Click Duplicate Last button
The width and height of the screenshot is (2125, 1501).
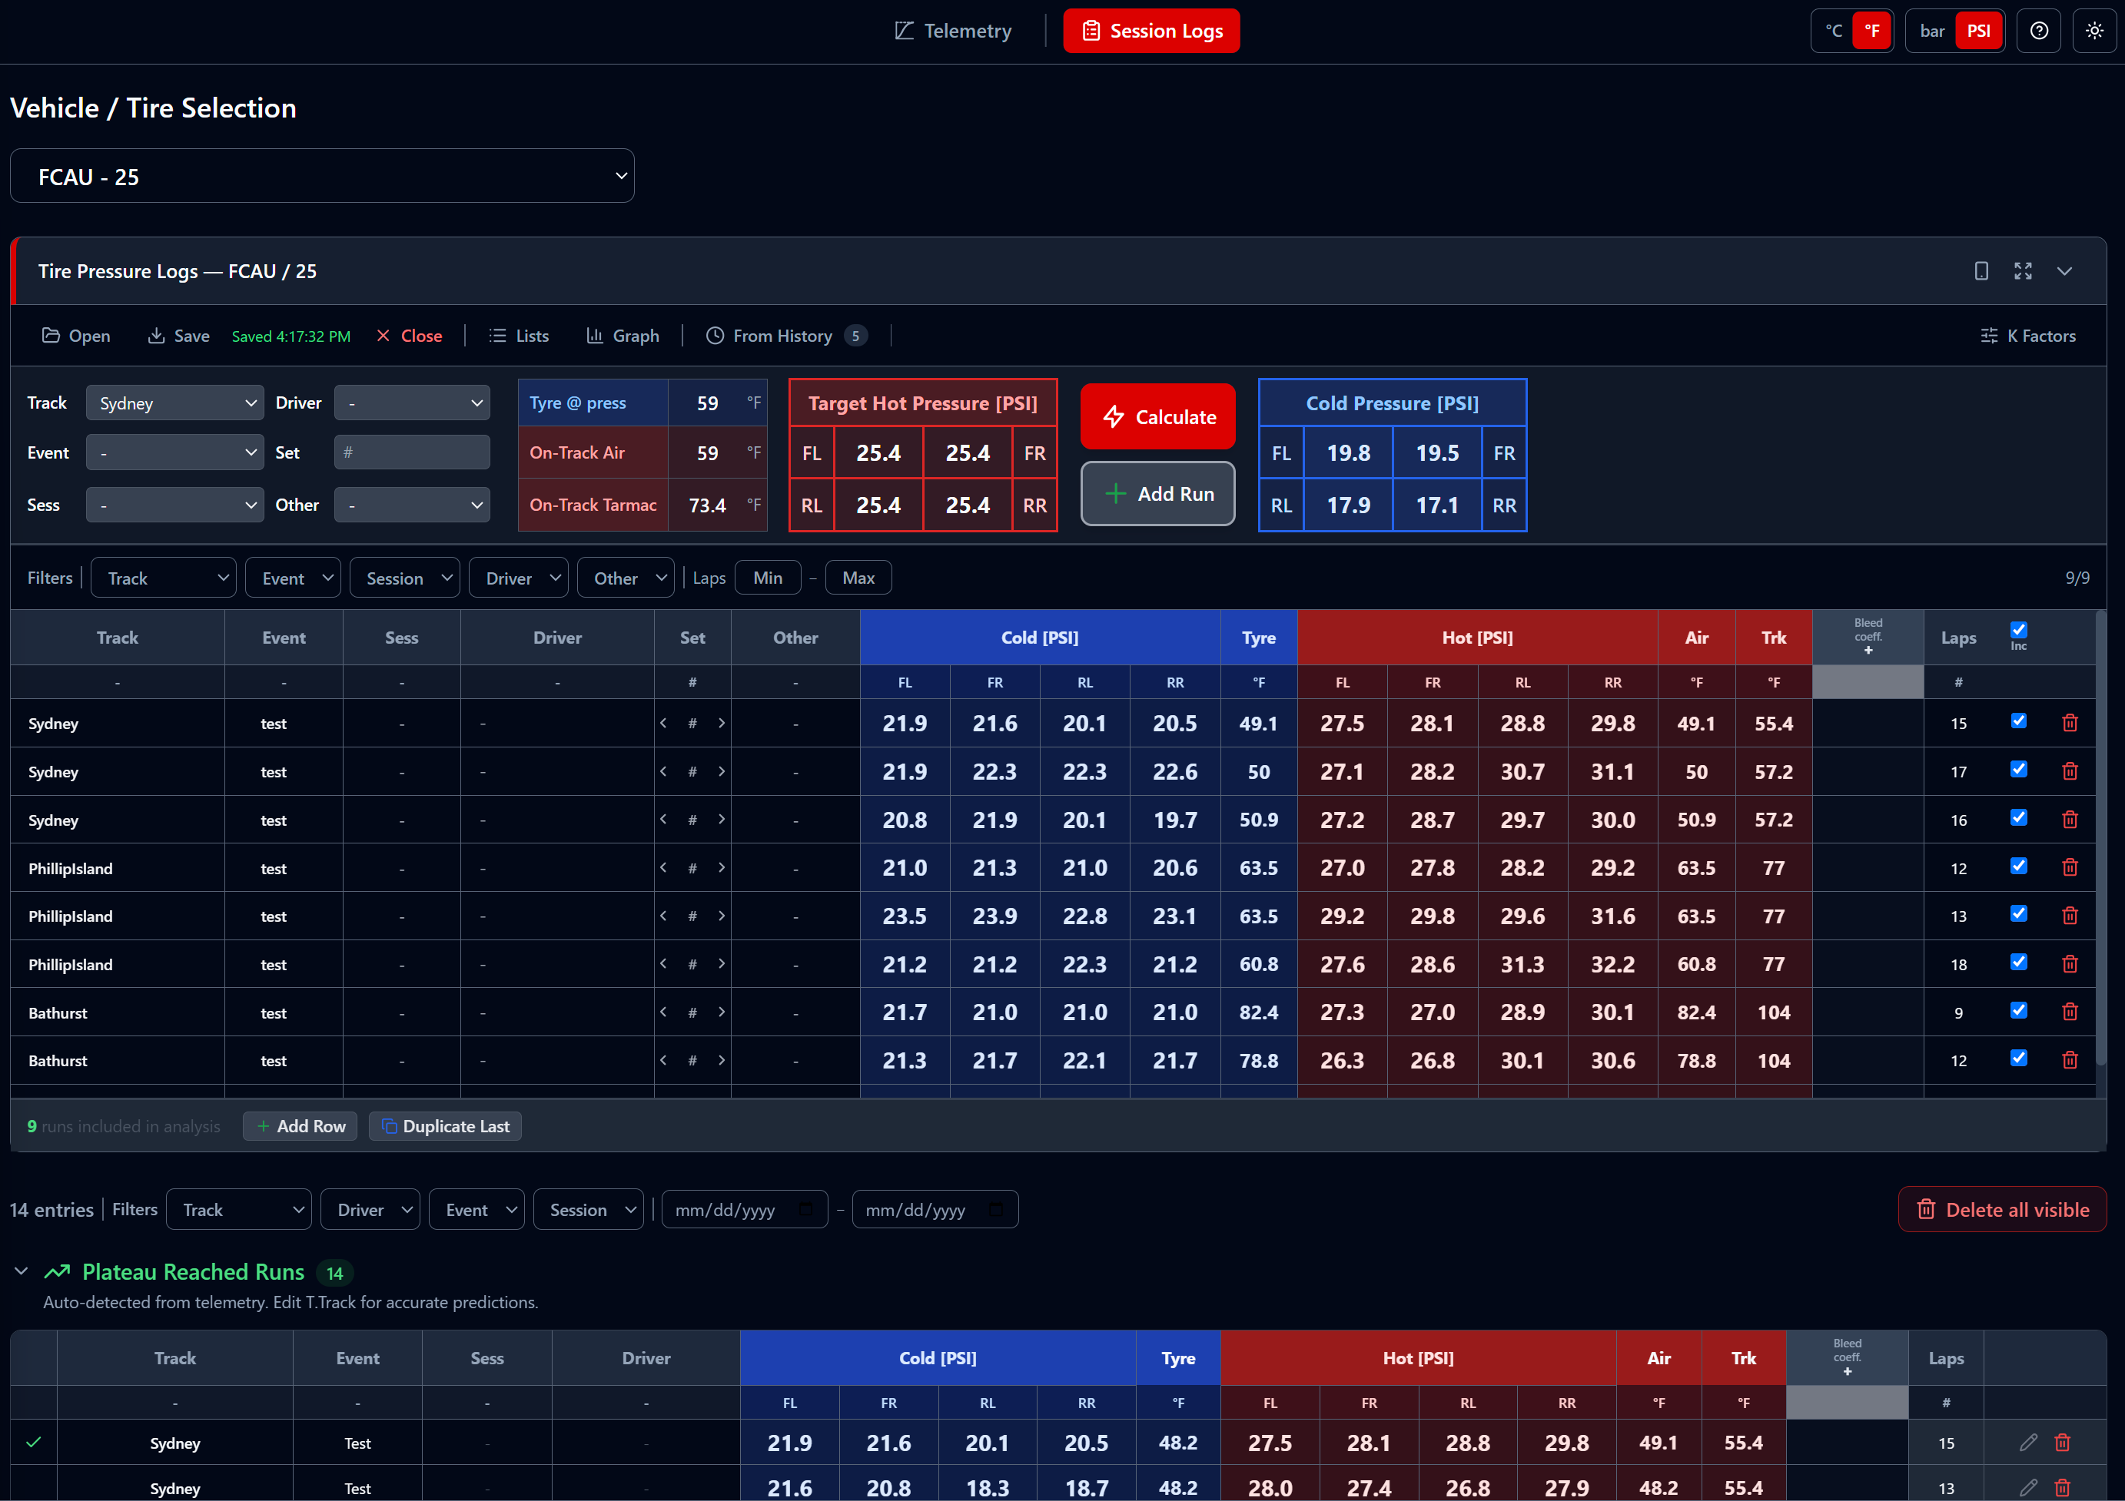(445, 1126)
